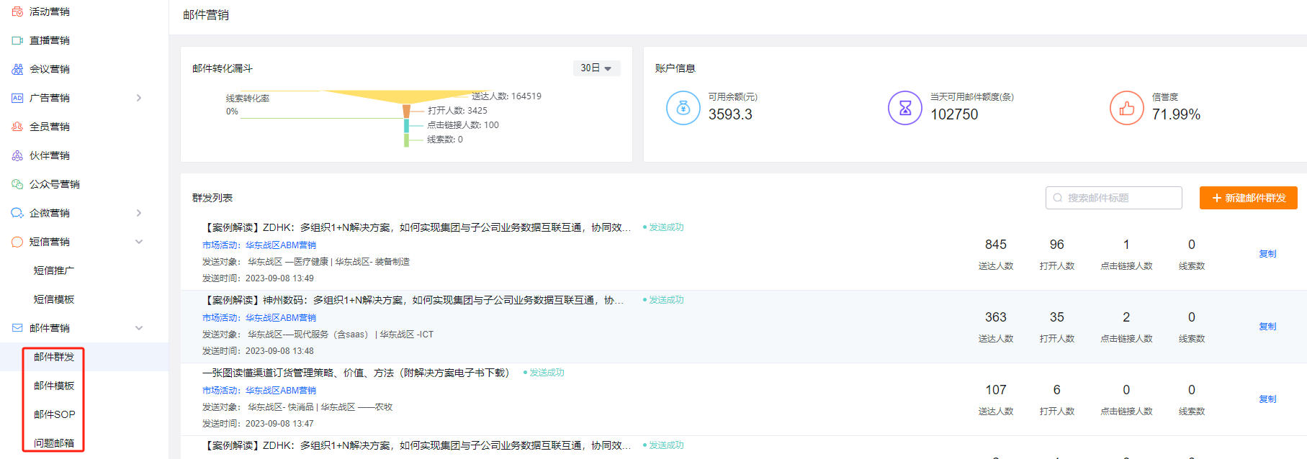Image resolution: width=1307 pixels, height=459 pixels.
Task: Click 送达人数 value 363
Action: tap(996, 317)
